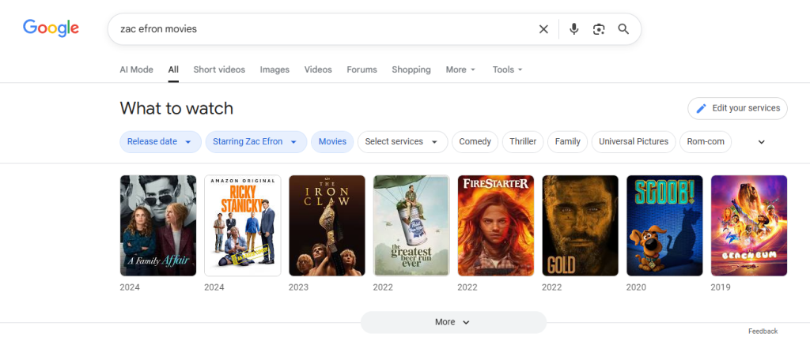The image size is (810, 341).
Task: Click 2023 under The Iron Claw
Action: 298,287
